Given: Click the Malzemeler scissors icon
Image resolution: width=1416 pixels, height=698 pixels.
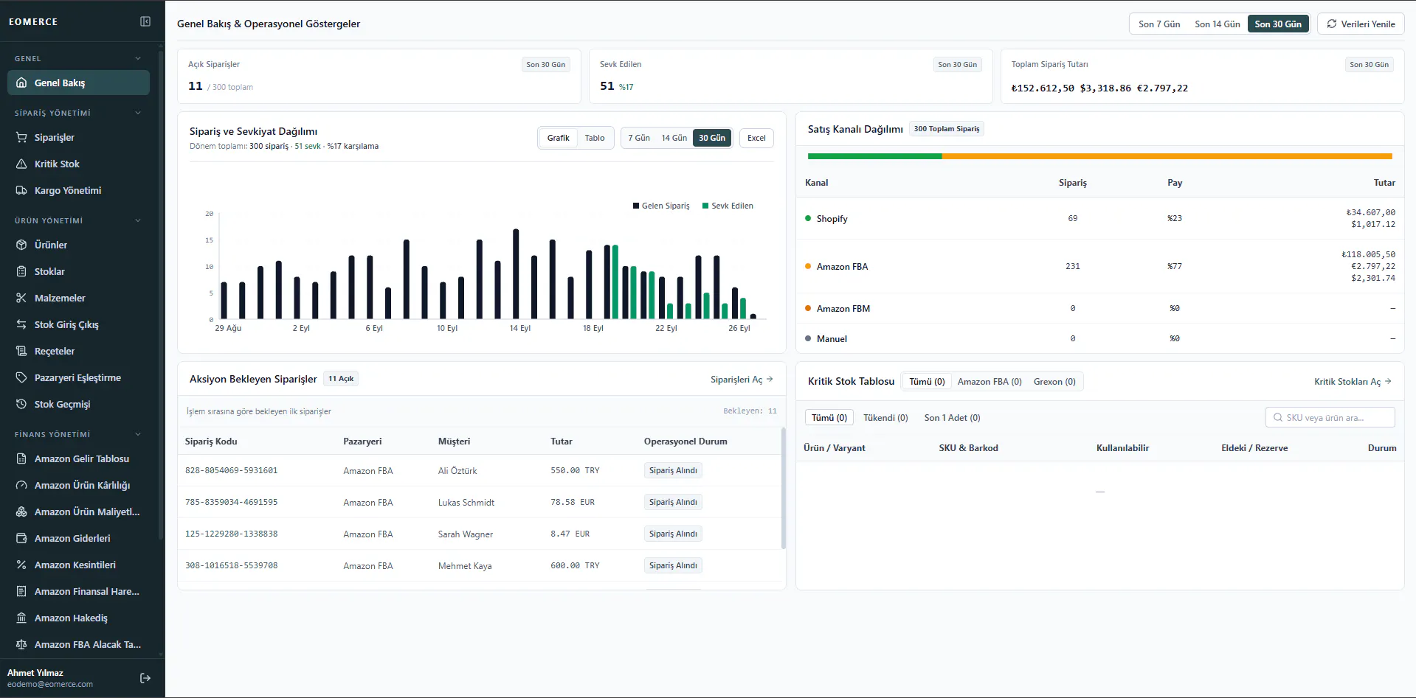Looking at the screenshot, I should [x=21, y=298].
